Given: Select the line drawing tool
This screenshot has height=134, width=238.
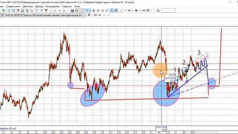Looking at the screenshot, I should pyautogui.click(x=122, y=10).
